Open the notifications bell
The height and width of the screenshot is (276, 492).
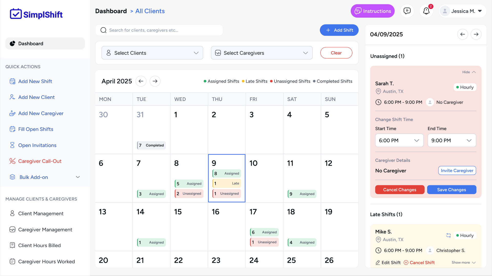pos(426,11)
